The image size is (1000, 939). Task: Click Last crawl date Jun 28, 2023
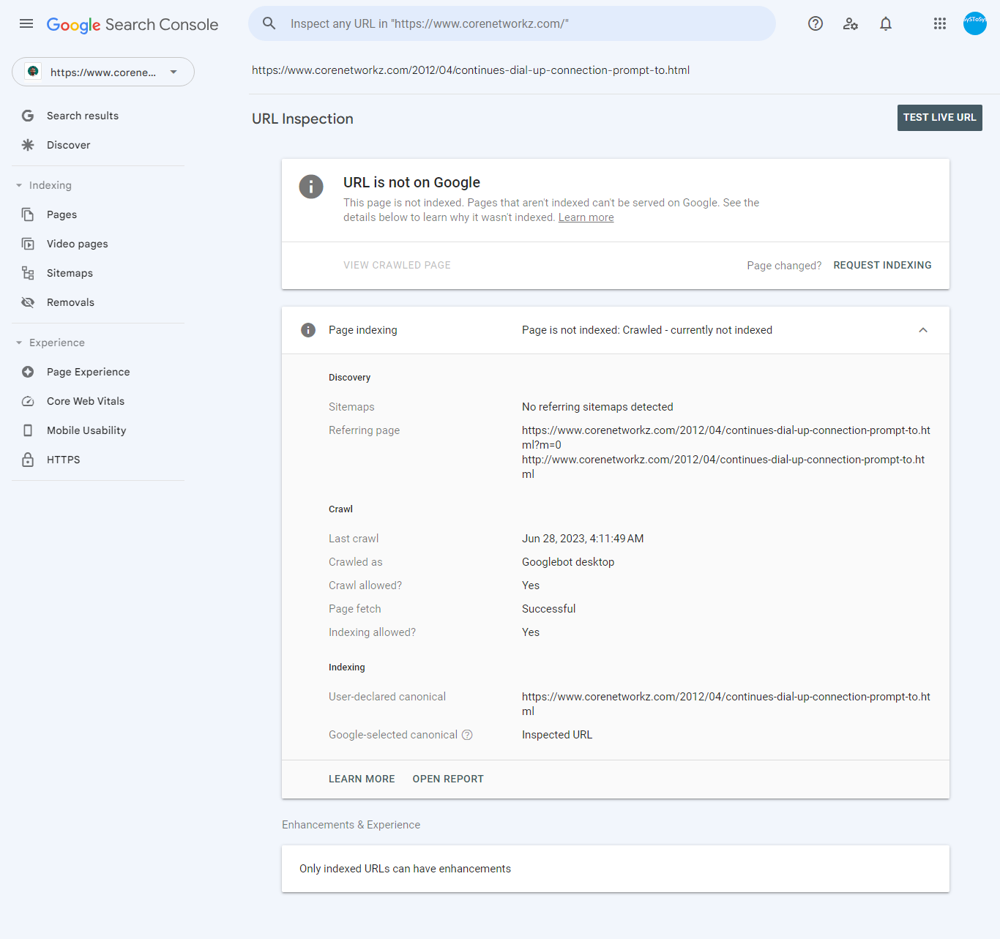pos(583,539)
